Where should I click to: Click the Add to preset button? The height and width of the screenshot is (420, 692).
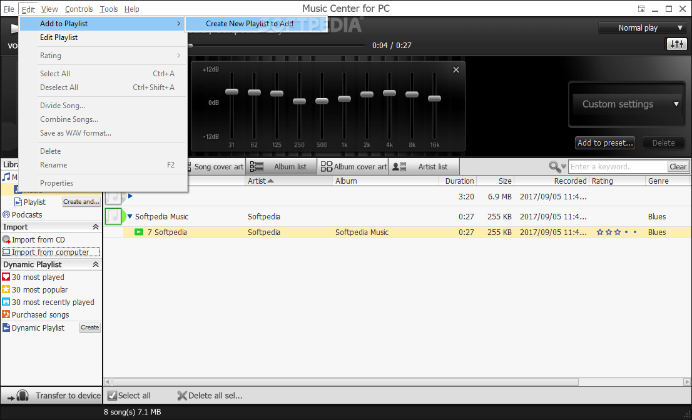click(604, 142)
